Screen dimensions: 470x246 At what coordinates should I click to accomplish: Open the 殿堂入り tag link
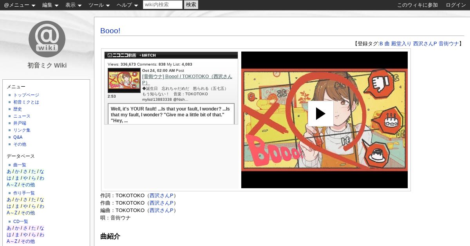point(401,44)
